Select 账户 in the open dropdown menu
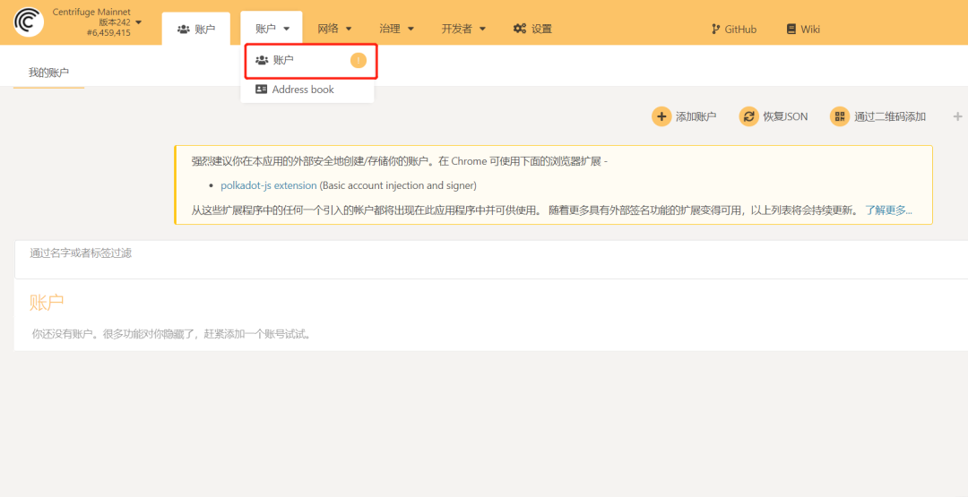The width and height of the screenshot is (968, 497). click(284, 60)
